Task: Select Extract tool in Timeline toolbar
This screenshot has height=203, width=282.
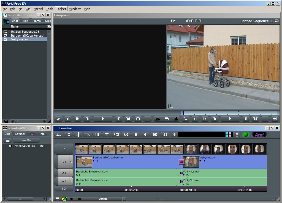Action: pos(87,135)
